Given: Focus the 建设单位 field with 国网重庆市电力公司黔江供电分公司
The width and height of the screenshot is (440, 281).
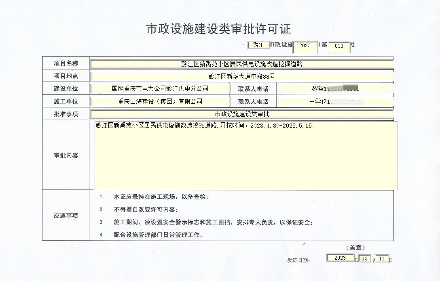Looking at the screenshot, I should point(160,89).
